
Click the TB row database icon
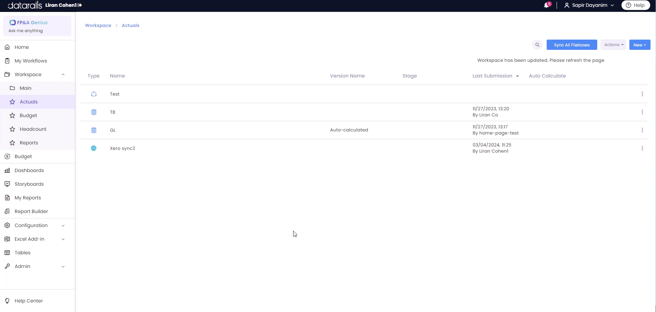(x=94, y=112)
